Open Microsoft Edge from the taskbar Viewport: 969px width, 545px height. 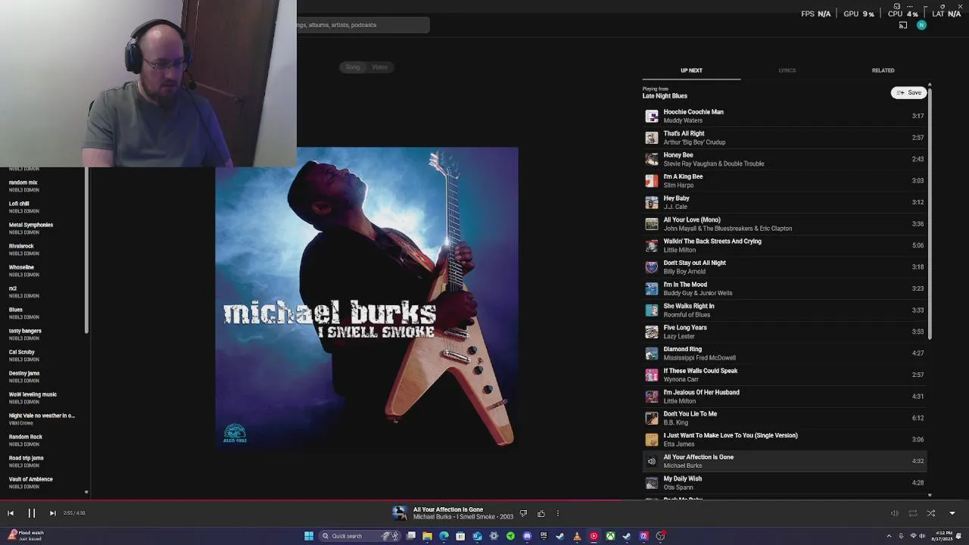(x=444, y=536)
